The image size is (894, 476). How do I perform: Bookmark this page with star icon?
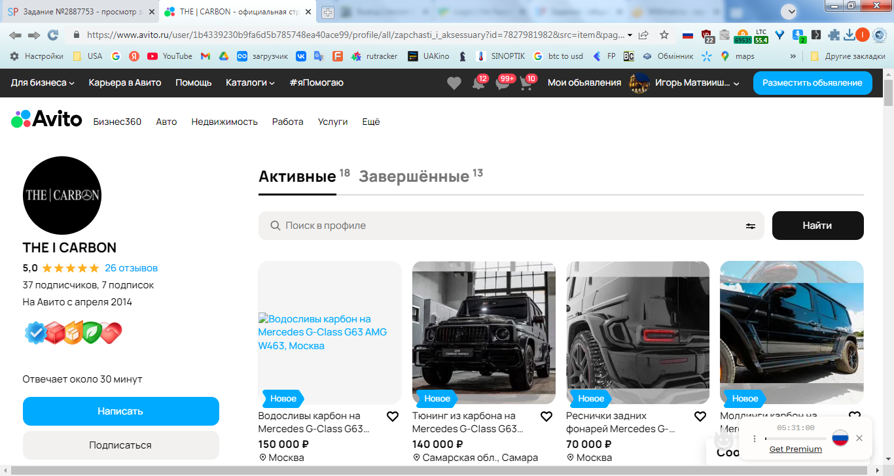click(664, 35)
